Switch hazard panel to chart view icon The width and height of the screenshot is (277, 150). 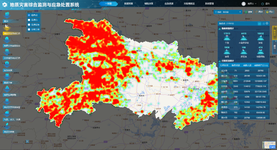(x=259, y=24)
